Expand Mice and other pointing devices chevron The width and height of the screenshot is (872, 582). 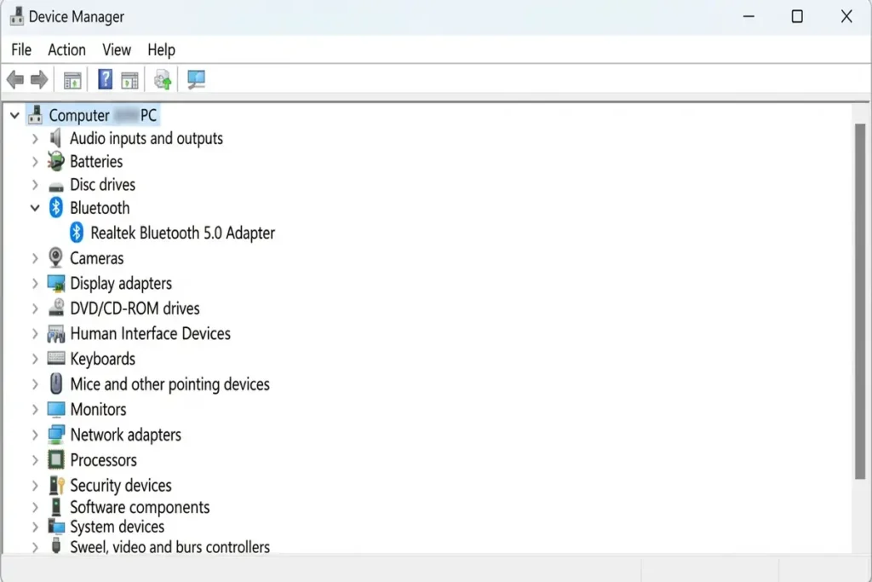[35, 384]
